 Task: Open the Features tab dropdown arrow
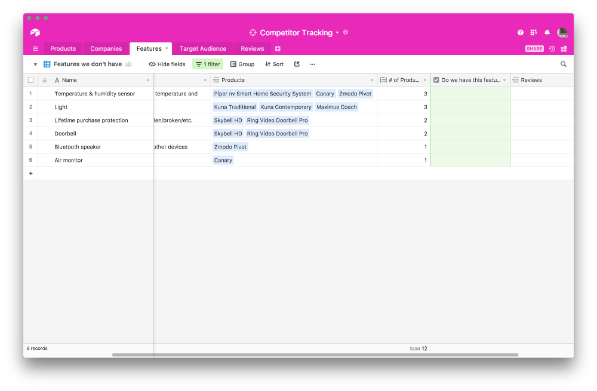pyautogui.click(x=167, y=48)
